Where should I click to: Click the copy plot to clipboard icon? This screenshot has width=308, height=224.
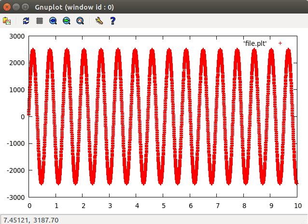point(7,21)
